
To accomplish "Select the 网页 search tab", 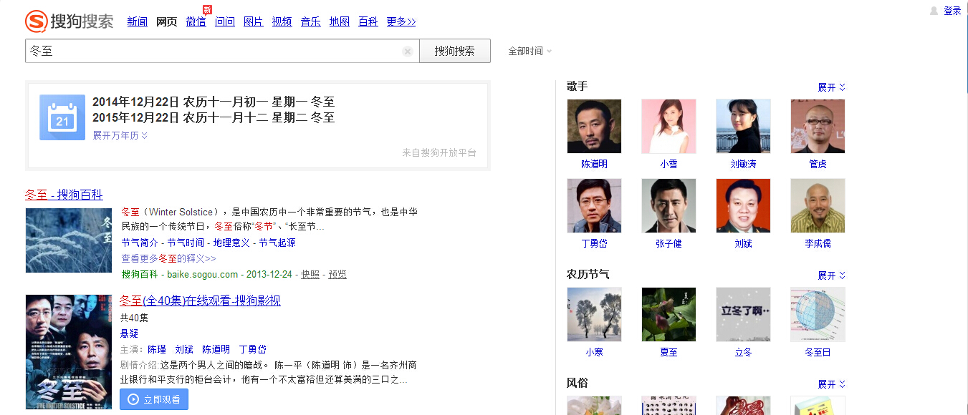I will click(x=166, y=21).
